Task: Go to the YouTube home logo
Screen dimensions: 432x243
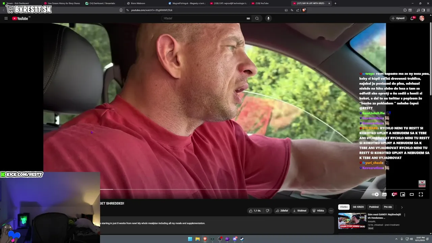Action: click(21, 18)
